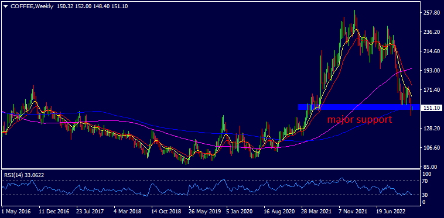The height and width of the screenshot is (218, 444).
Task: Click the 7 Nov 2021 date label
Action: click(x=353, y=211)
